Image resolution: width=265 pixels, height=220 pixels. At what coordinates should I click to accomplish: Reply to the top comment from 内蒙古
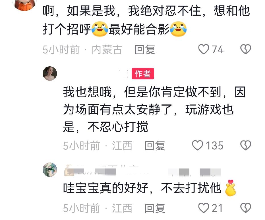point(145,50)
